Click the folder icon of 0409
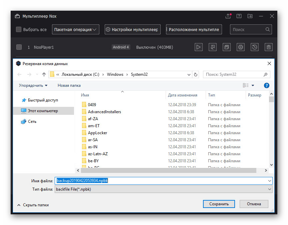288x225 pixels. click(x=84, y=104)
